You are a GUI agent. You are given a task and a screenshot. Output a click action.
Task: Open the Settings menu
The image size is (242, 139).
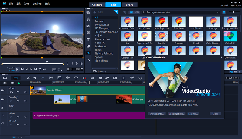tap(37, 4)
